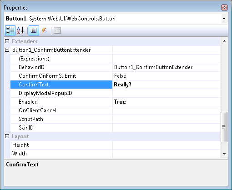The height and width of the screenshot is (190, 232).
Task: Toggle ConfirmOnFormSubmit False value
Action: pyautogui.click(x=166, y=76)
